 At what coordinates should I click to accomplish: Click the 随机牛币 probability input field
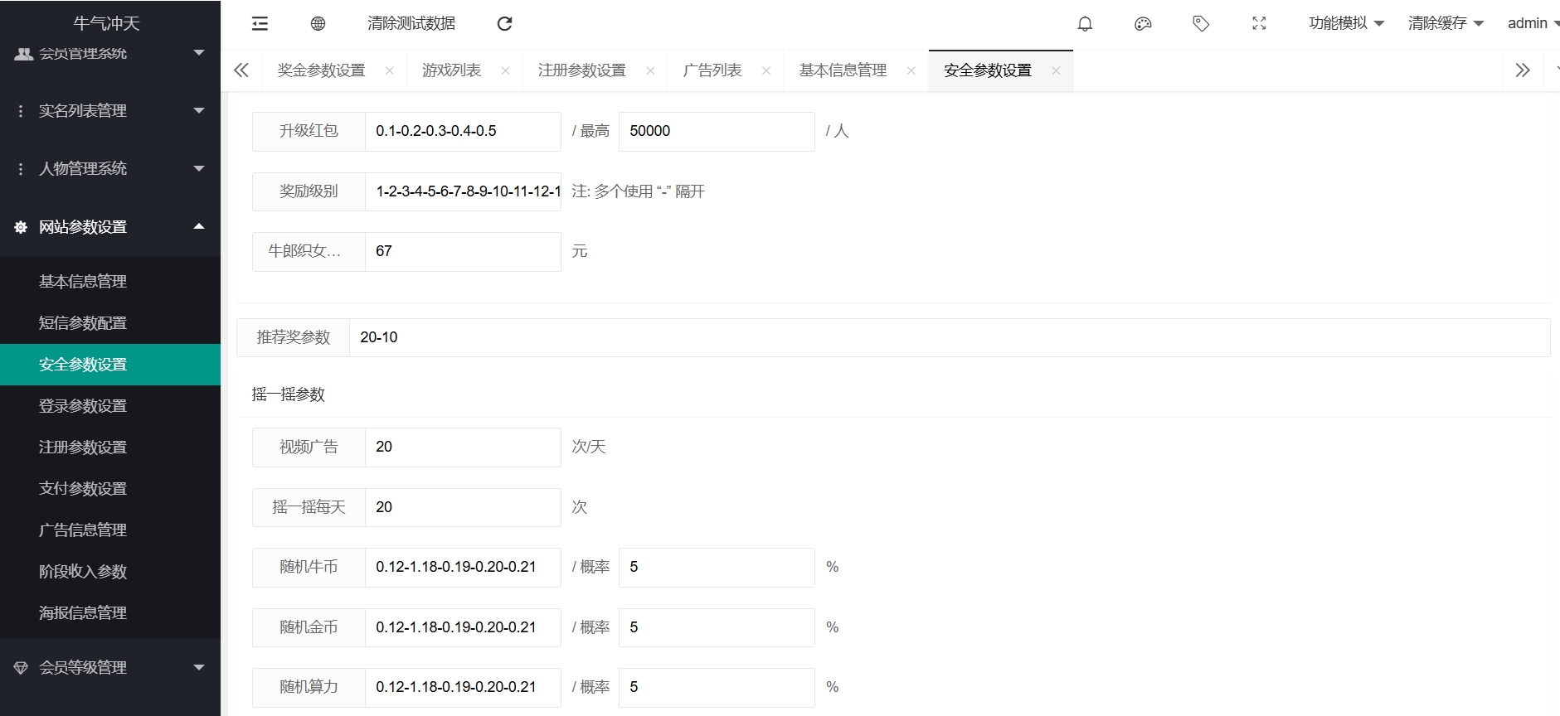(717, 568)
